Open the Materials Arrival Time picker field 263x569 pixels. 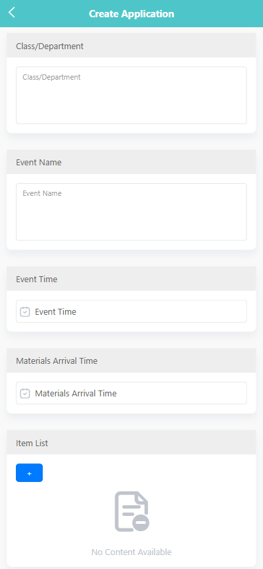131,393
